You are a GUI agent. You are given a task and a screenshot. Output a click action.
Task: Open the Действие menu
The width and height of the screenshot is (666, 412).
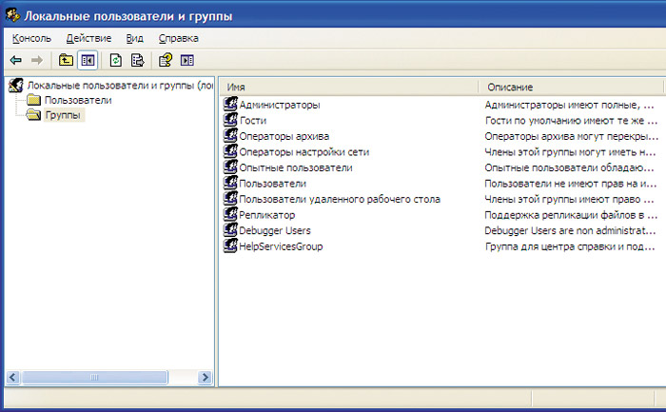88,38
